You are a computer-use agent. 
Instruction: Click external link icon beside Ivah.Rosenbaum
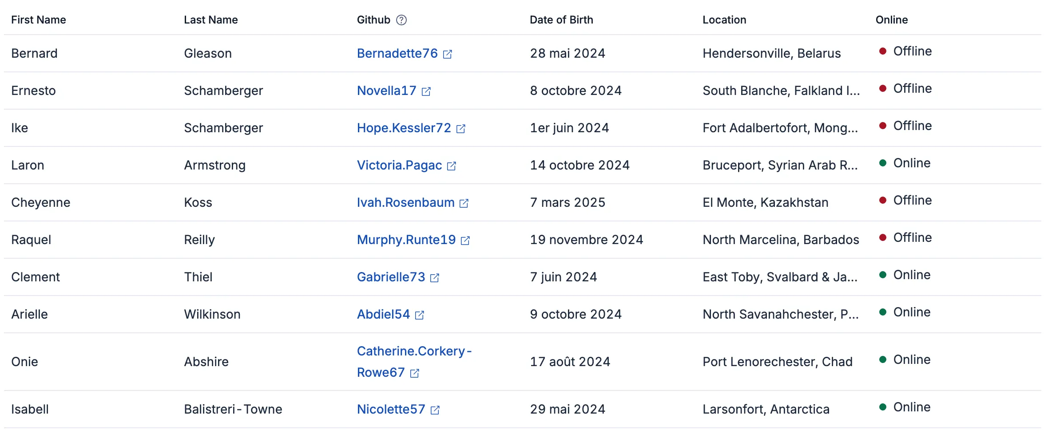coord(464,203)
